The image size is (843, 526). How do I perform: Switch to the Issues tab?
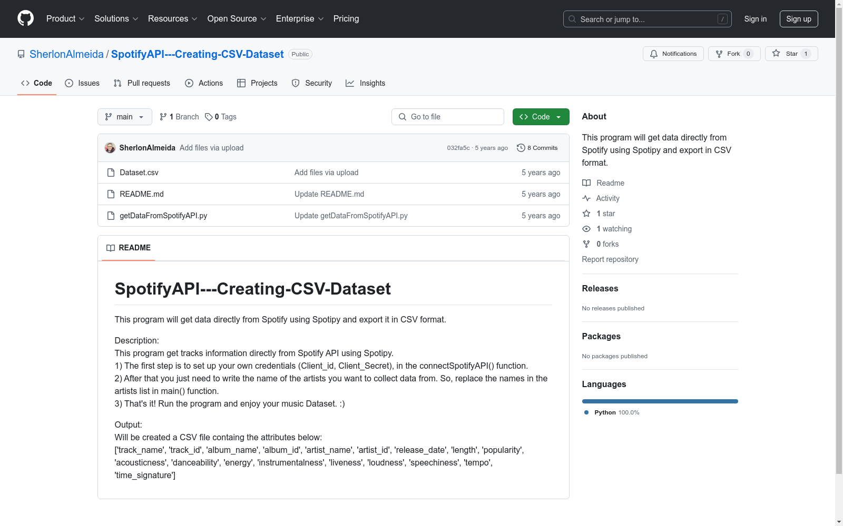click(82, 83)
